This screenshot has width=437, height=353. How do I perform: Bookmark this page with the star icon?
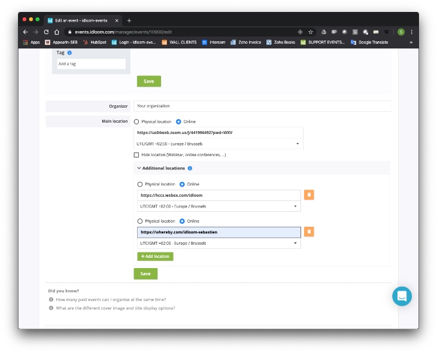[311, 32]
